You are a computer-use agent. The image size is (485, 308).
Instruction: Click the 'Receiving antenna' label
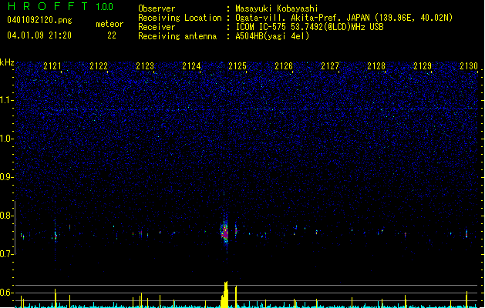[x=177, y=36]
